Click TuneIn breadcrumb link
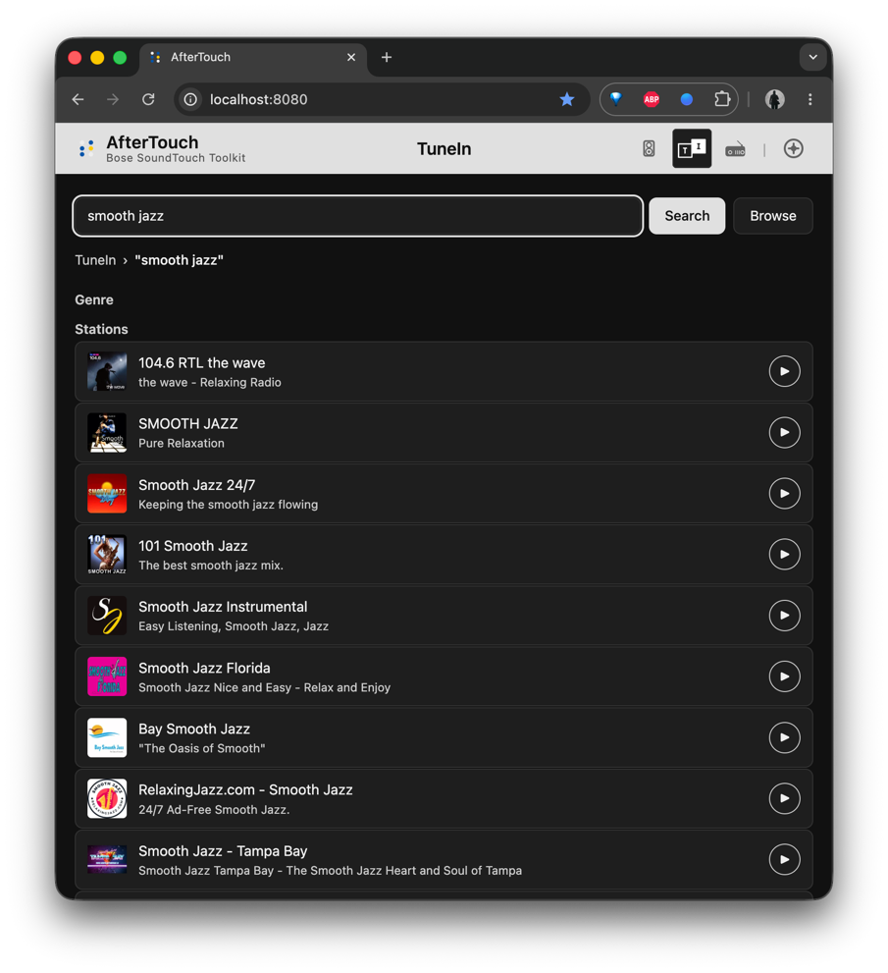This screenshot has width=888, height=973. point(95,260)
